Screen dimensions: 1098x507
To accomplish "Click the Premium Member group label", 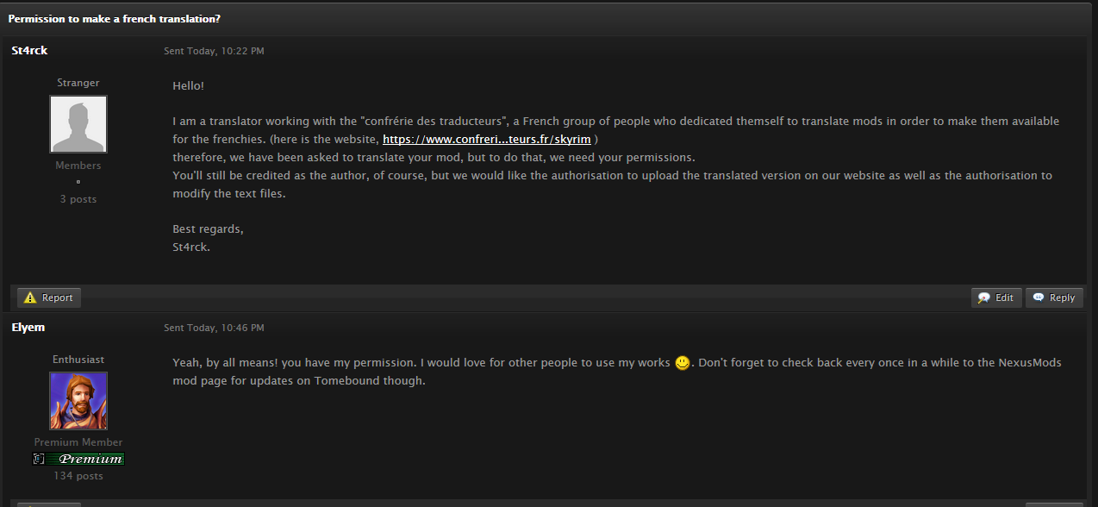I will [78, 442].
